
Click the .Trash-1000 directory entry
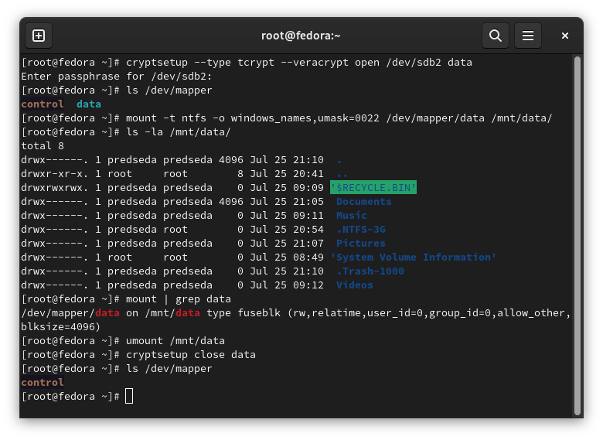coord(370,271)
